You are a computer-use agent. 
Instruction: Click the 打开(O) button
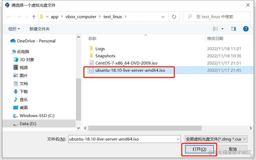pos(199,149)
